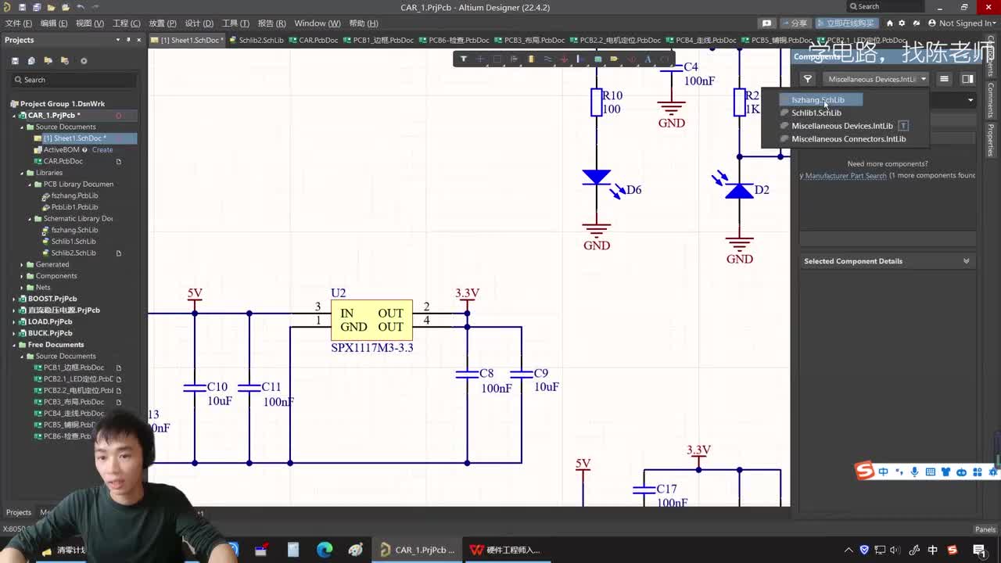Viewport: 1001px width, 563px height.
Task: Click the home icon in the top bar
Action: [889, 23]
